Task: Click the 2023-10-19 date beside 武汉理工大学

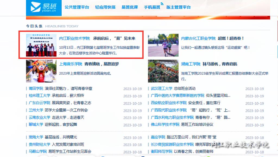Action: point(255,89)
